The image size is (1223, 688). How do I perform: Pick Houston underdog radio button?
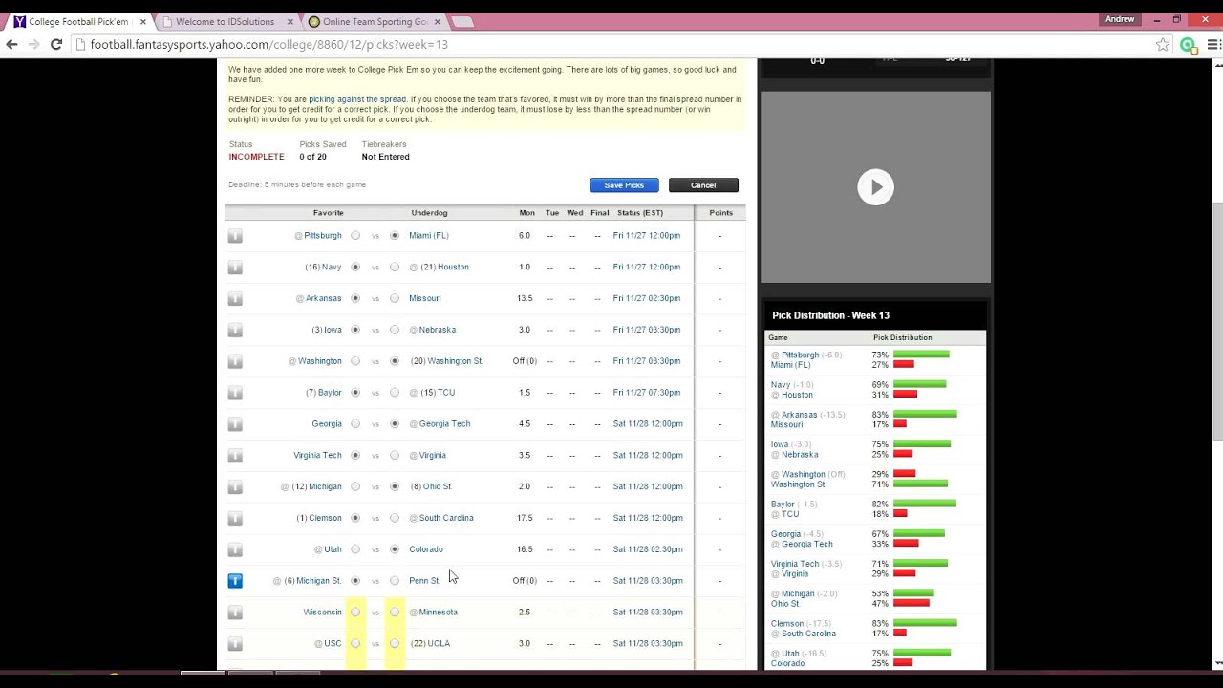(395, 267)
